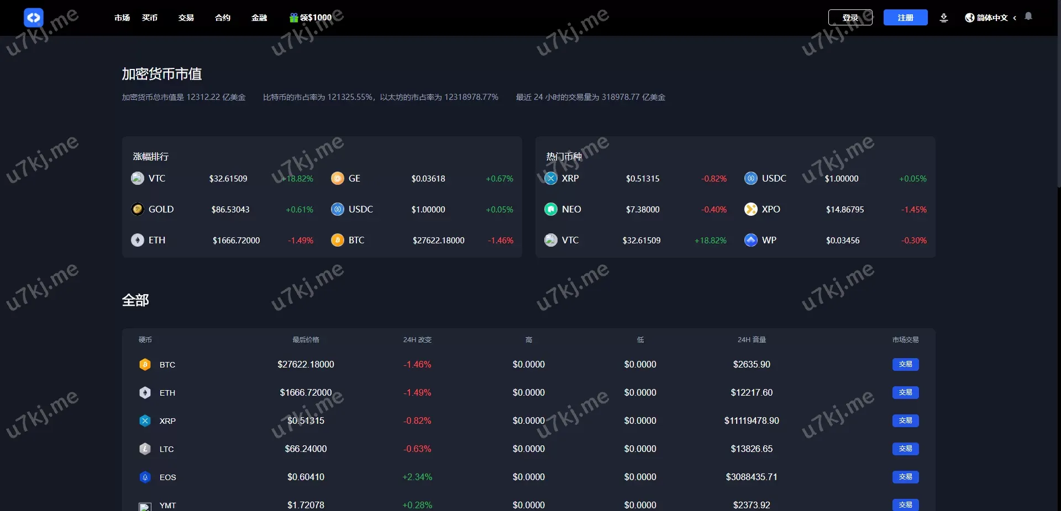Click the XPO coin icon

pyautogui.click(x=751, y=209)
